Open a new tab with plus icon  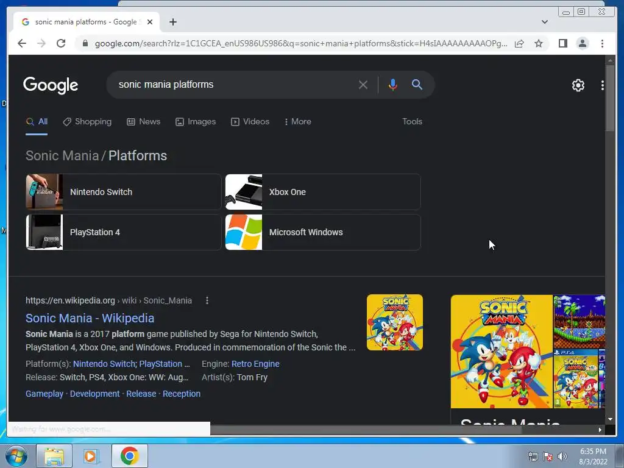coord(172,22)
